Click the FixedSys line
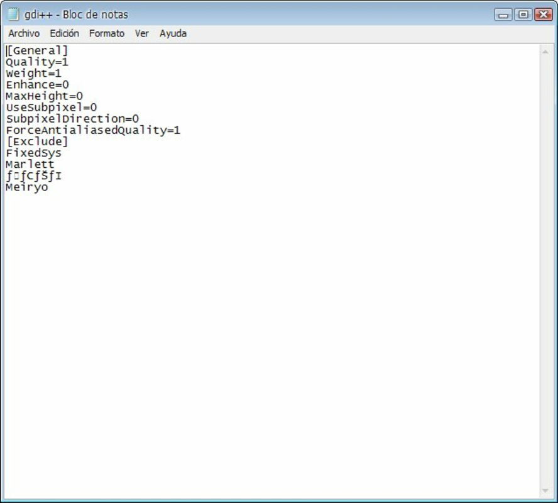Image resolution: width=558 pixels, height=503 pixels. click(33, 153)
